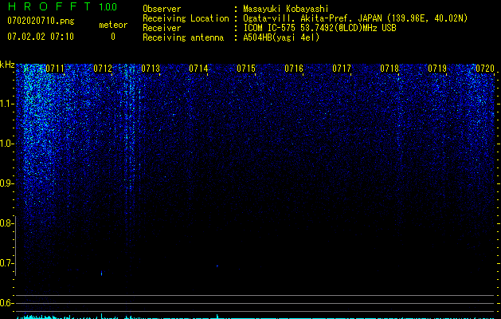Click the ICOM IC-575 53.7492 MHz text

tap(319, 28)
